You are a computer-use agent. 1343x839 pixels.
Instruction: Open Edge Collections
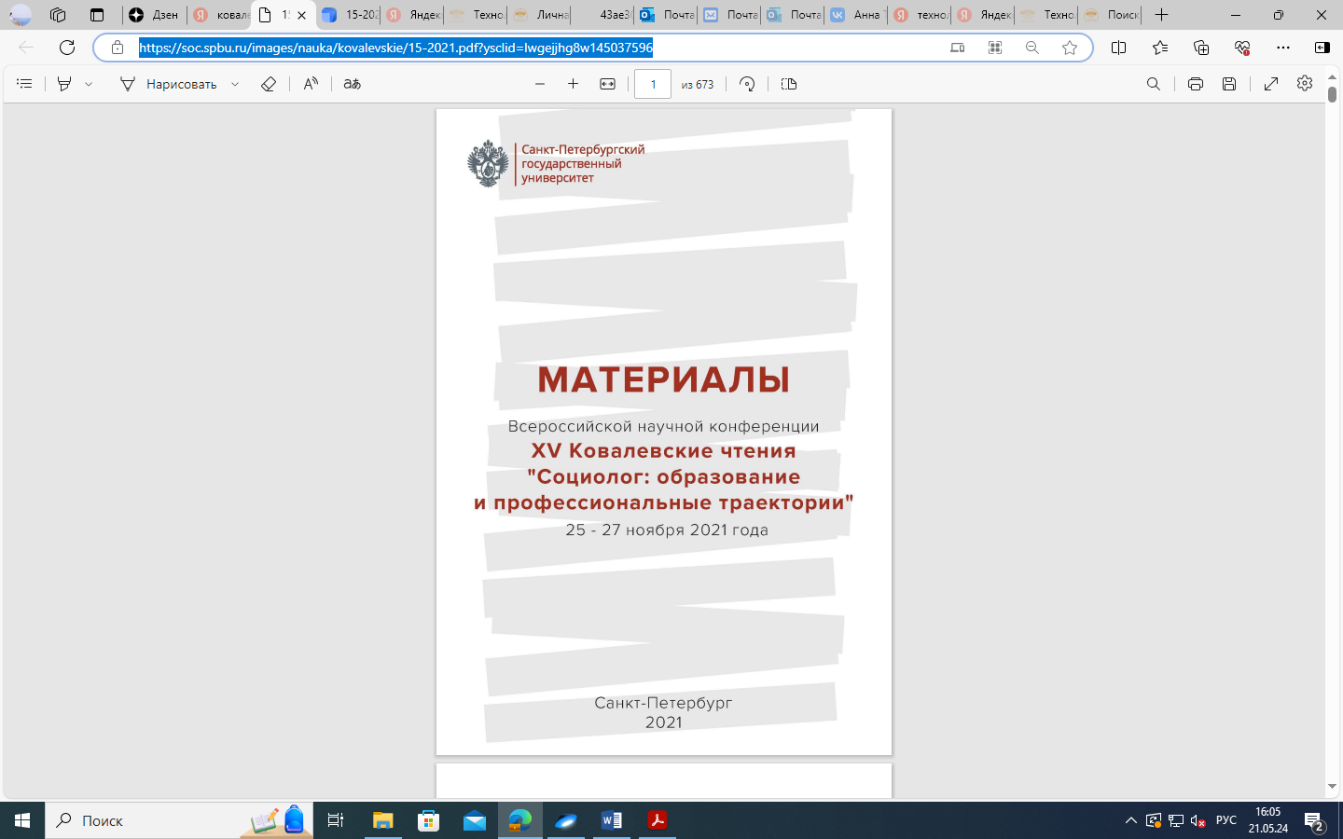[x=1201, y=48]
